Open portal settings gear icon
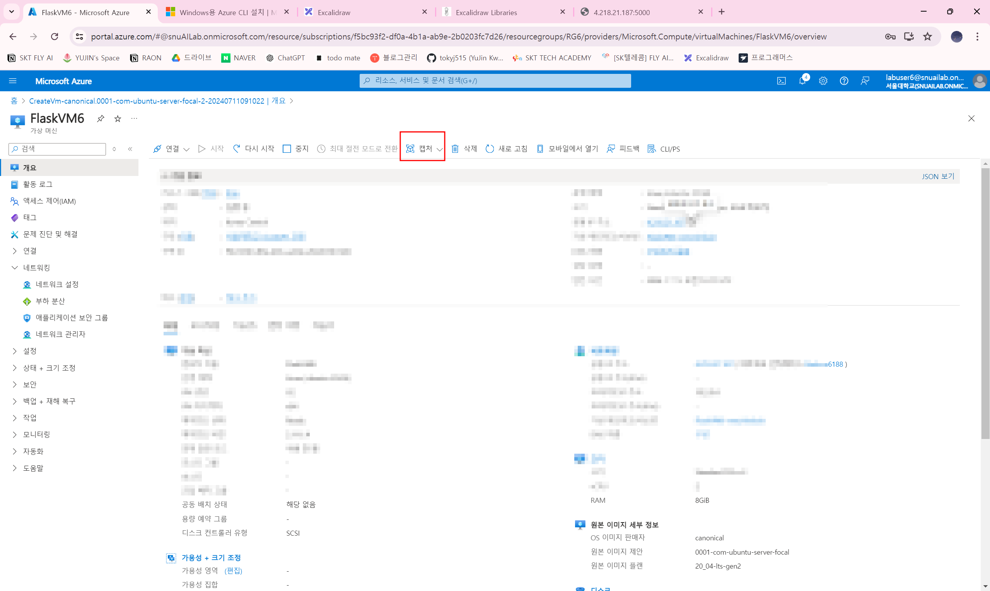 [823, 81]
